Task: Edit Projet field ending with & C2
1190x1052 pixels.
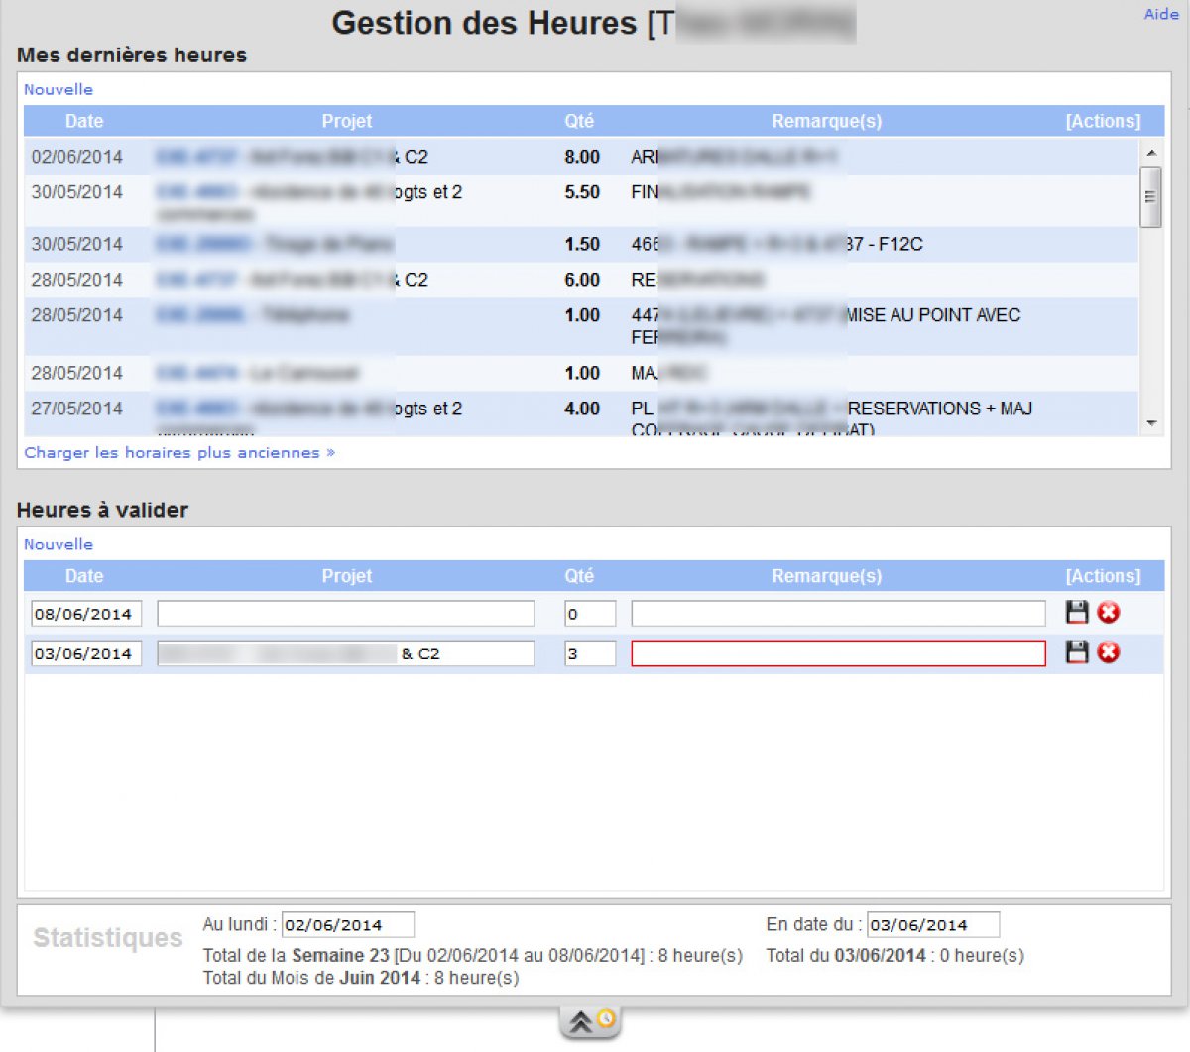Action: coord(345,653)
